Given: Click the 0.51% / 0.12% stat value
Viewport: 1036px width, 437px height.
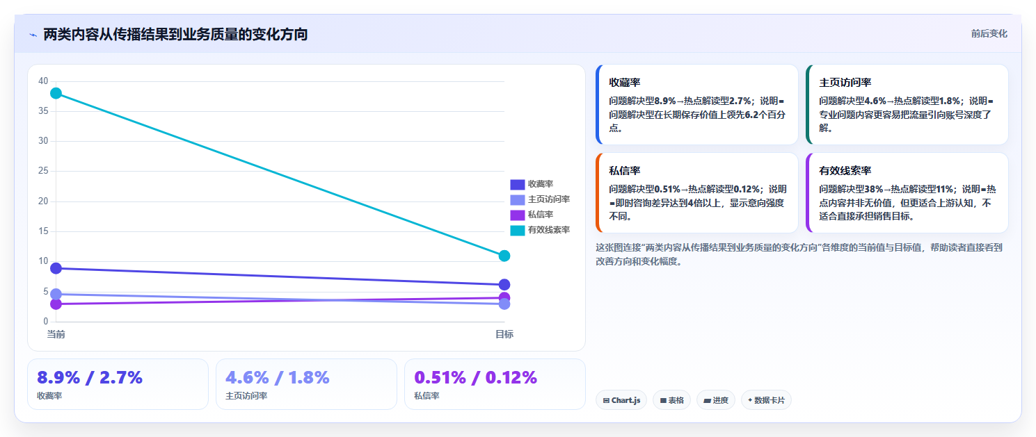Looking at the screenshot, I should pos(476,377).
